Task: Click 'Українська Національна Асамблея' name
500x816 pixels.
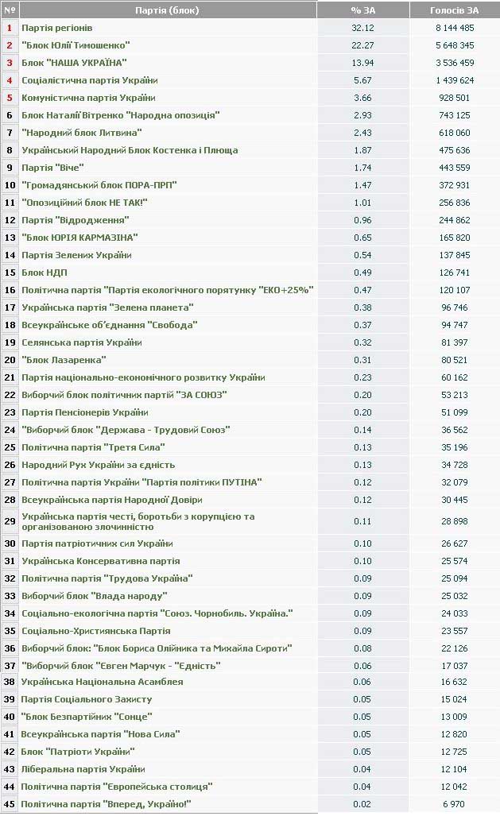Action: point(102,682)
